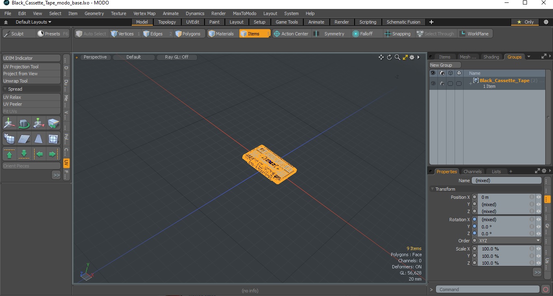Image resolution: width=553 pixels, height=296 pixels.
Task: Align UVs up with green up arrow
Action: (x=9, y=154)
